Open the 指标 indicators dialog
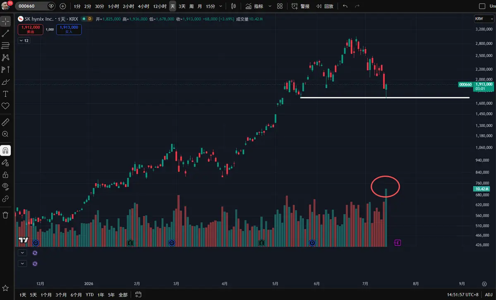Viewport: 496px width, 300px height. 254,6
